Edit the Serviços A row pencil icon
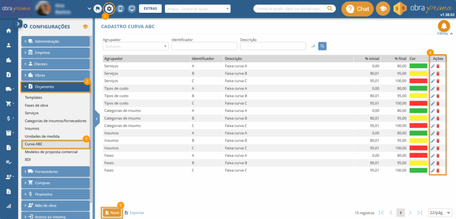 pyautogui.click(x=432, y=66)
